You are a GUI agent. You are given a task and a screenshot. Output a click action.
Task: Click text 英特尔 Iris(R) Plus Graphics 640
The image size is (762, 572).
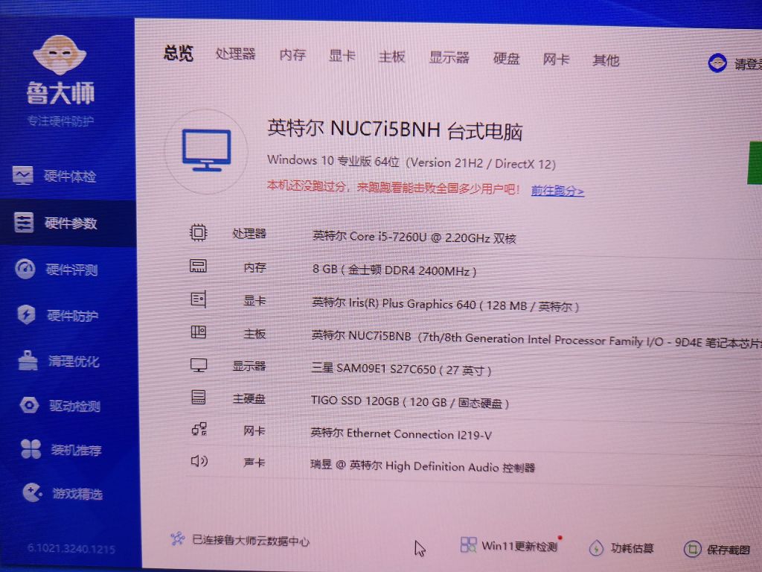[394, 304]
